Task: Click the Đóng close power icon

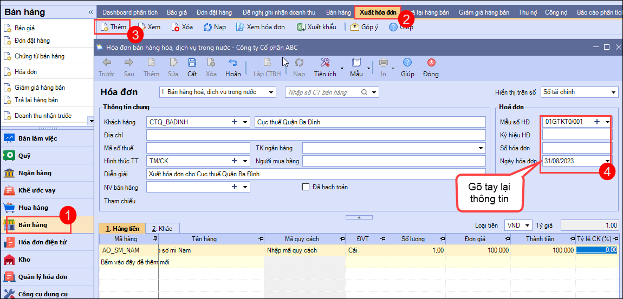Action: (431, 63)
